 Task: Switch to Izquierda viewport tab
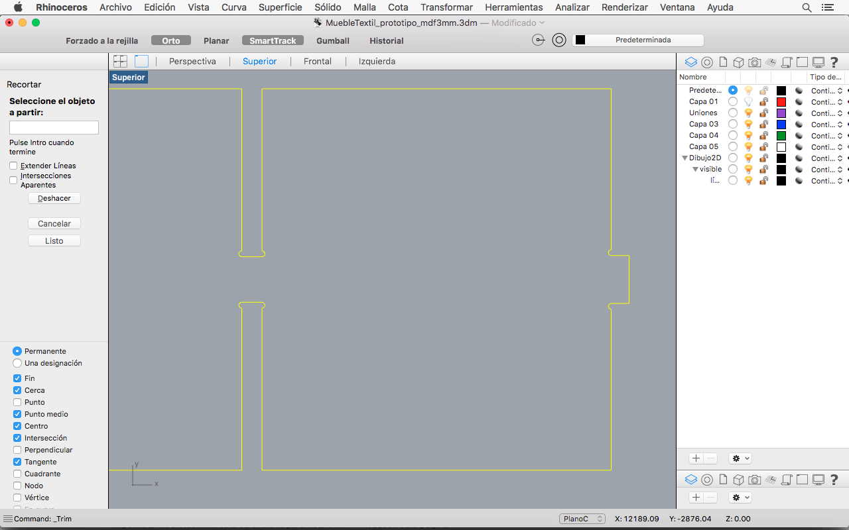(x=377, y=61)
